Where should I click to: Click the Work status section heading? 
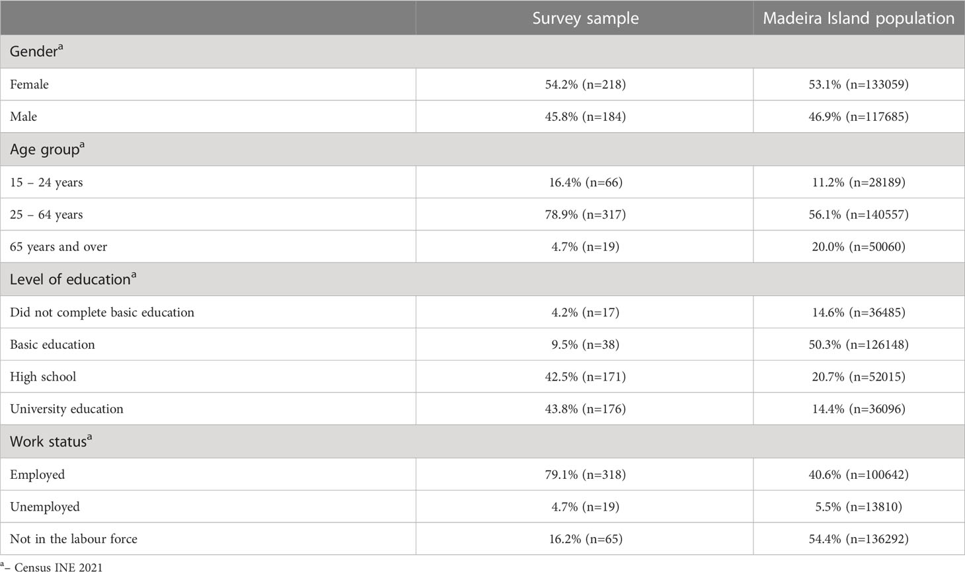51,441
